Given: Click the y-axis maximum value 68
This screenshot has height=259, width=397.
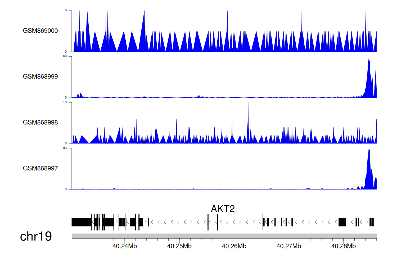Looking at the screenshot, I should tap(65, 56).
